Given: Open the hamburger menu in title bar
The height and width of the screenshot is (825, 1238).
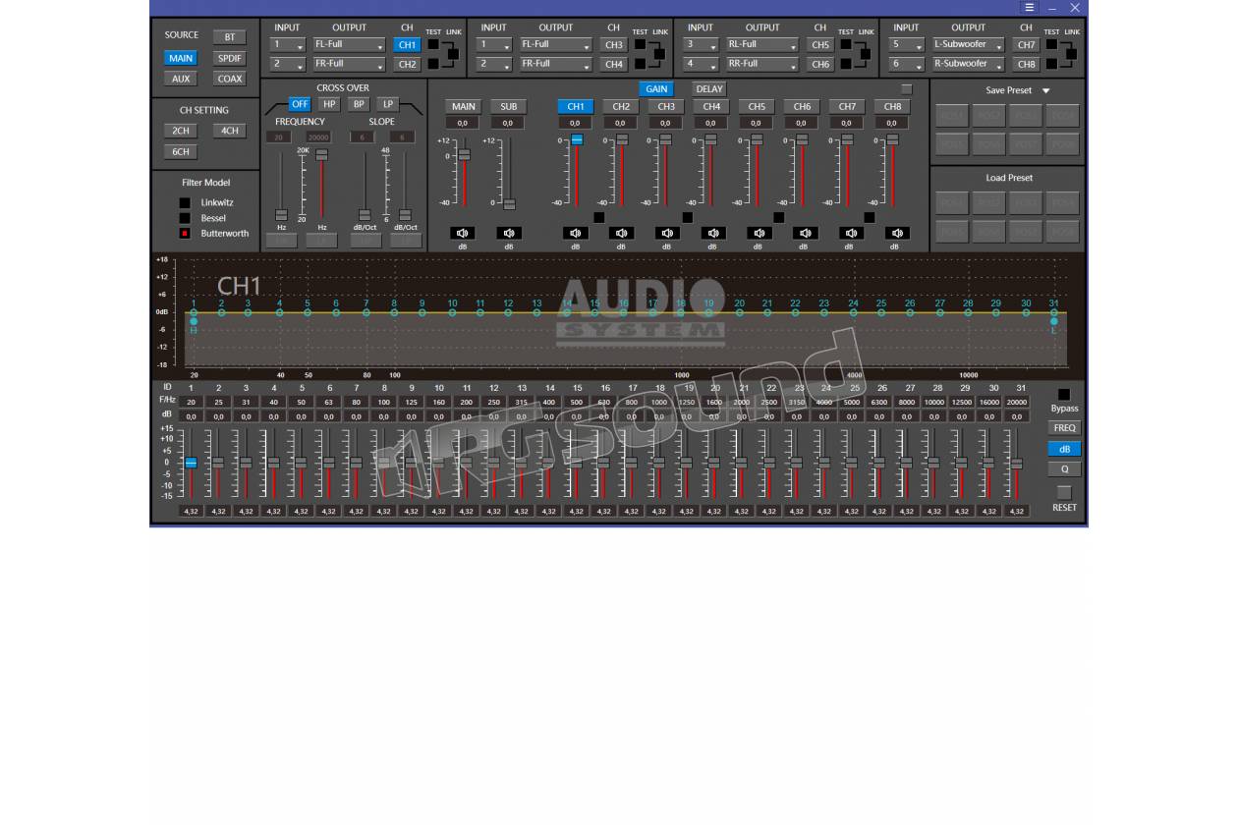Looking at the screenshot, I should (x=1029, y=7).
